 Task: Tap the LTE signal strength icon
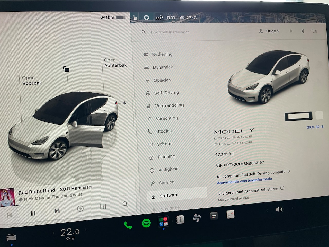click(x=314, y=31)
